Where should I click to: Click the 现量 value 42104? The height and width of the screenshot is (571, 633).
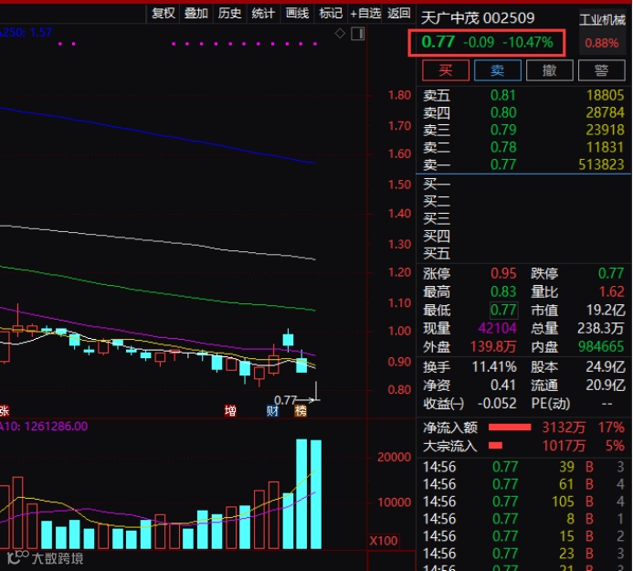497,328
